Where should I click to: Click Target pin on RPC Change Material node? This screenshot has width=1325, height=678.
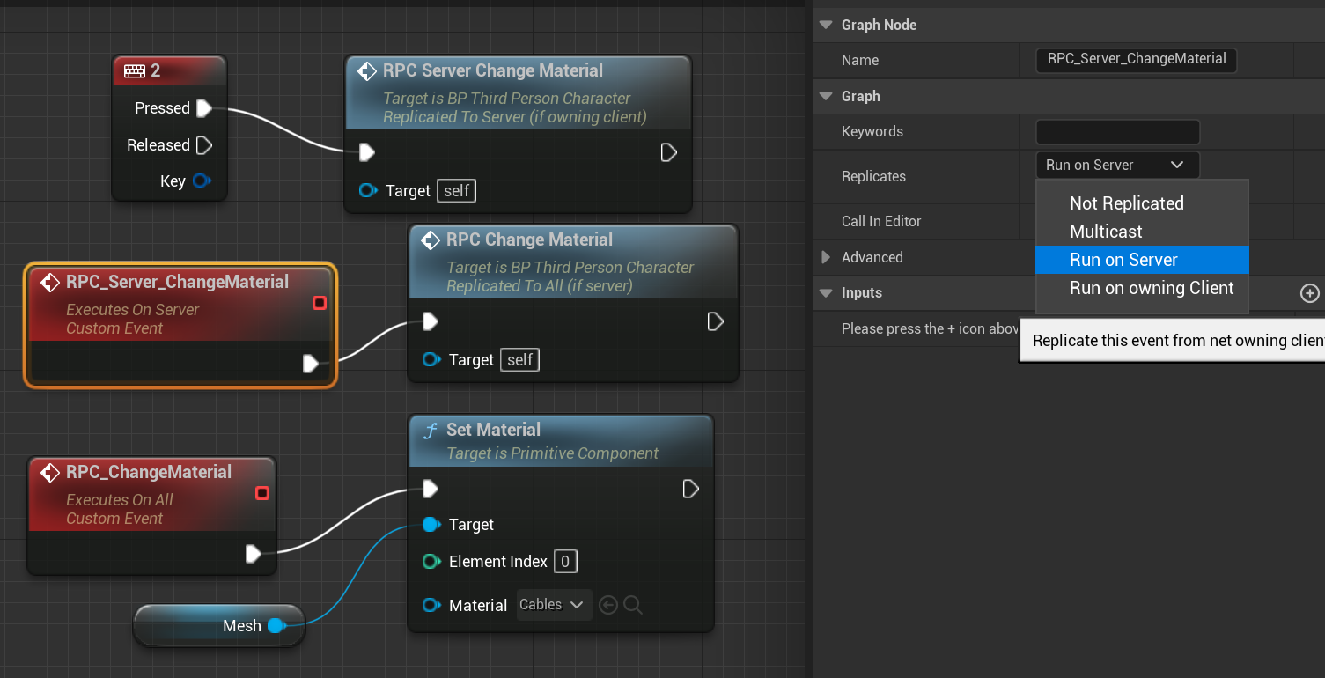(431, 359)
